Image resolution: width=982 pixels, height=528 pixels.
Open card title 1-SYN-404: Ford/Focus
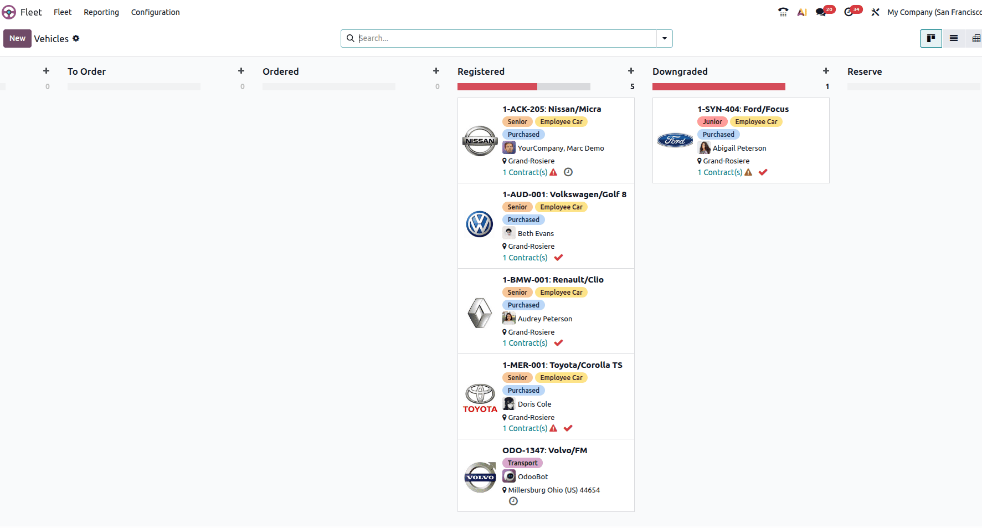[743, 109]
